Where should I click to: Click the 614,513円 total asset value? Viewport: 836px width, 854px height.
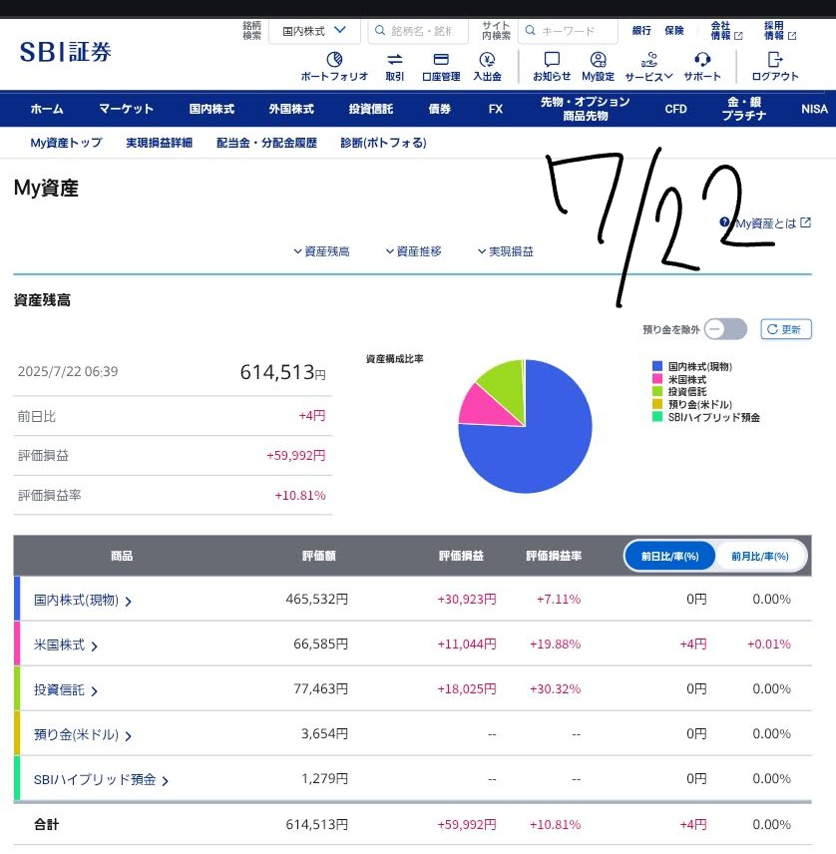point(282,372)
